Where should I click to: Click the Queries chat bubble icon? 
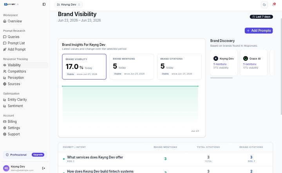coord(5,37)
